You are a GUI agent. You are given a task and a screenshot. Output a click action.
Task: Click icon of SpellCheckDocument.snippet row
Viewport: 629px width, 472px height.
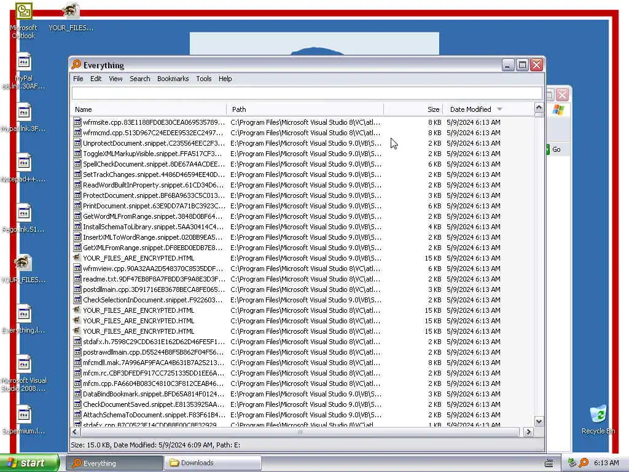click(77, 163)
